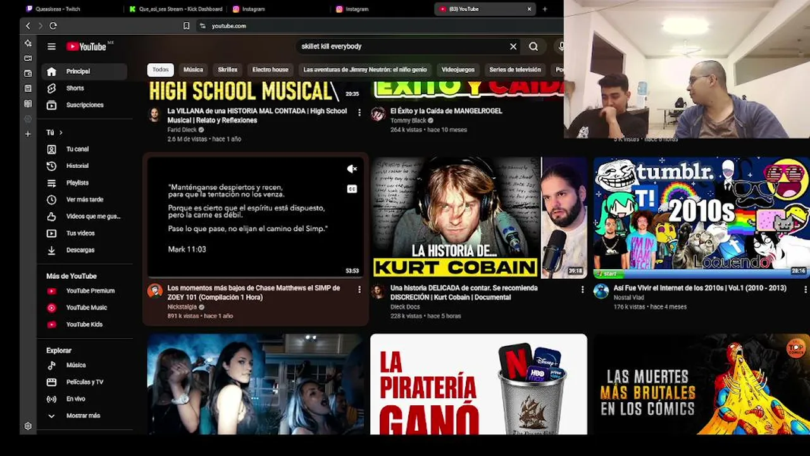Open options menu for Kurt Cobain video

coord(583,289)
